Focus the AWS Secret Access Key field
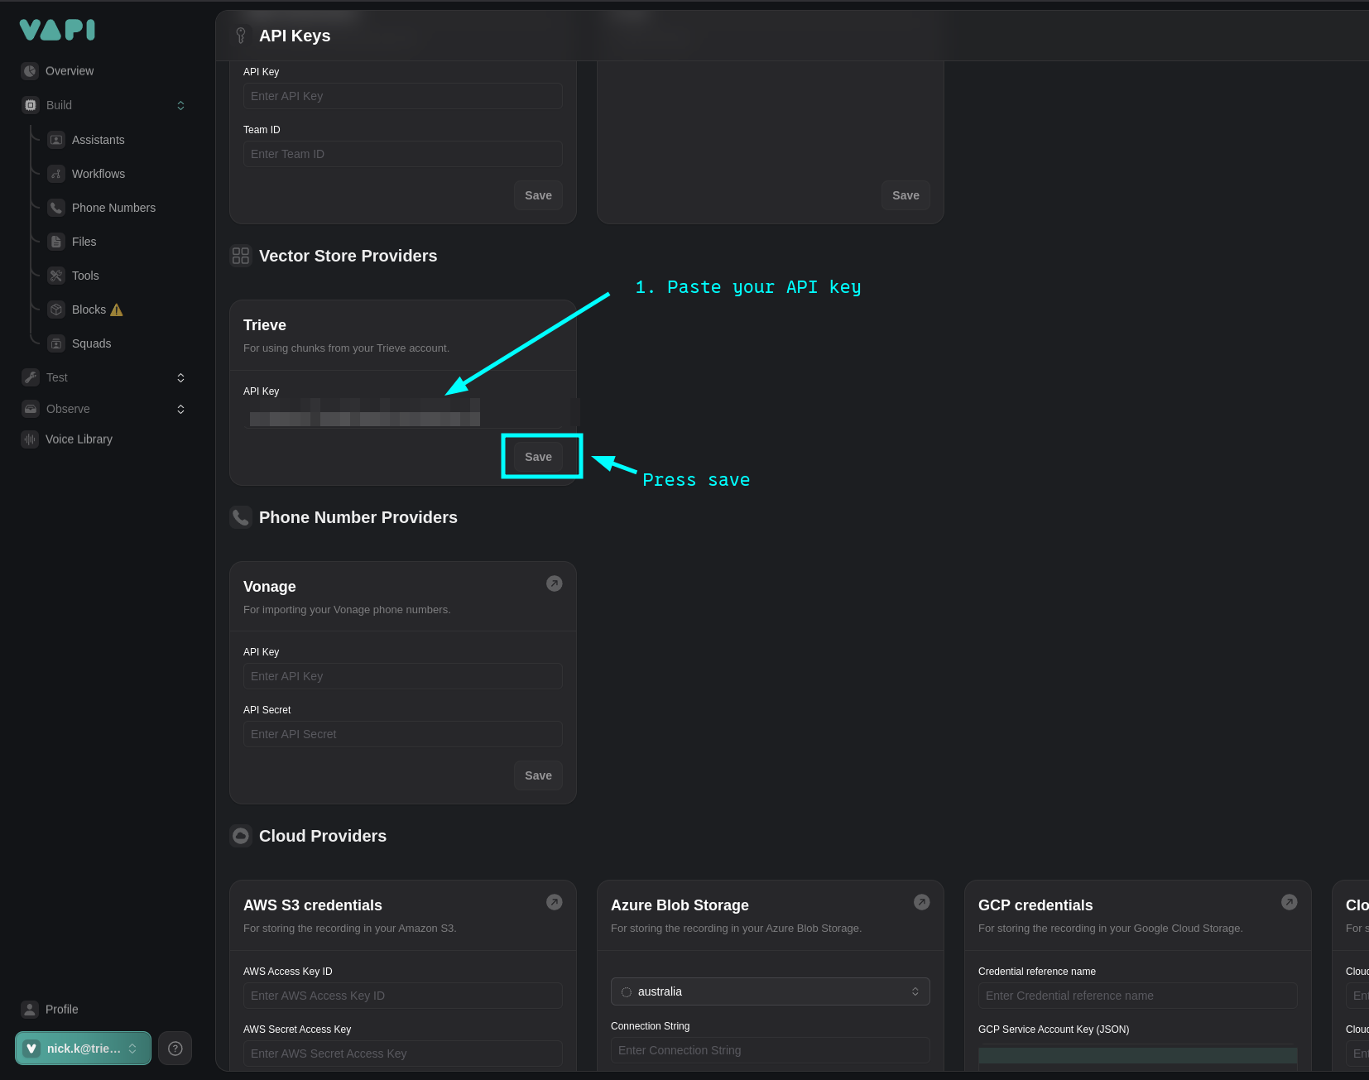1369x1080 pixels. (403, 1054)
